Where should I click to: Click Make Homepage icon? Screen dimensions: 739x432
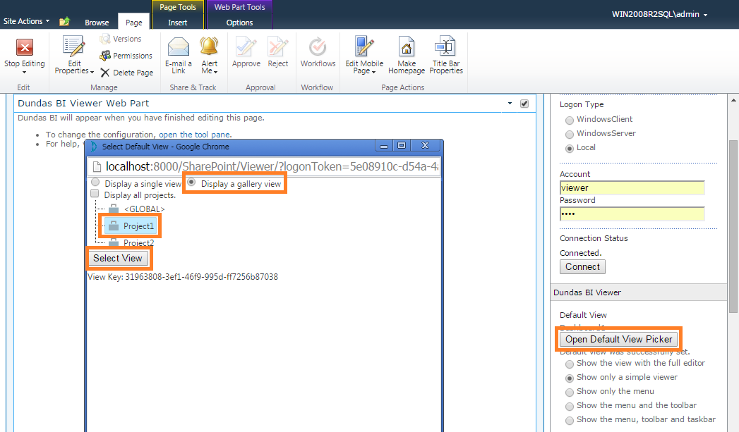[x=407, y=47]
